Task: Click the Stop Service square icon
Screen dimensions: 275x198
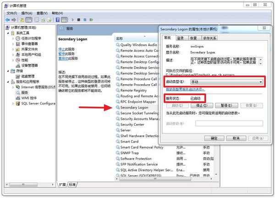Action: (x=79, y=20)
